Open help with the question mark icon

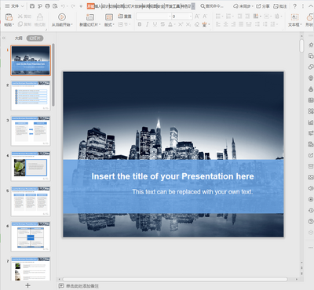295,5
